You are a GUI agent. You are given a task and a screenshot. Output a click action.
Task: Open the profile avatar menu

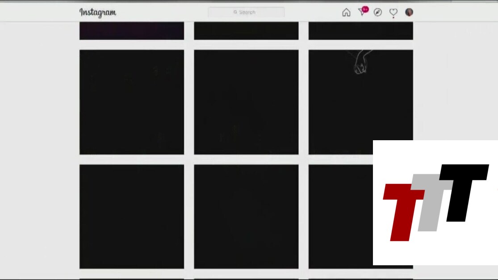tap(409, 12)
